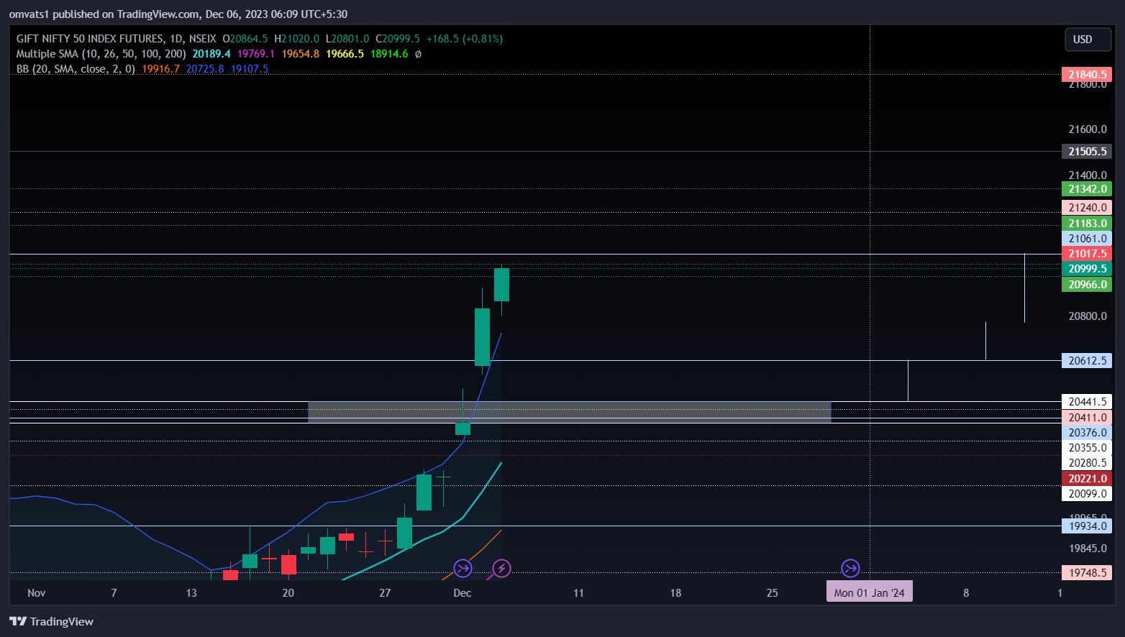
Task: Click the 21183.0 green price label
Action: tap(1087, 224)
